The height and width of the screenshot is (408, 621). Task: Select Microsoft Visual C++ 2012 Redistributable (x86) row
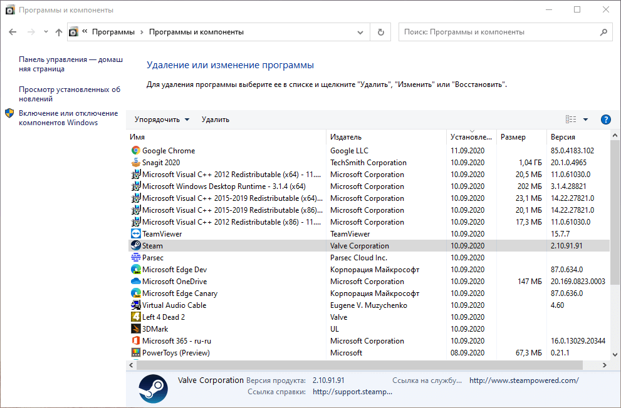(x=369, y=222)
